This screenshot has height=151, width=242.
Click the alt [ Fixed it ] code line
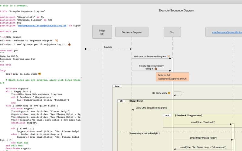pos(22,129)
